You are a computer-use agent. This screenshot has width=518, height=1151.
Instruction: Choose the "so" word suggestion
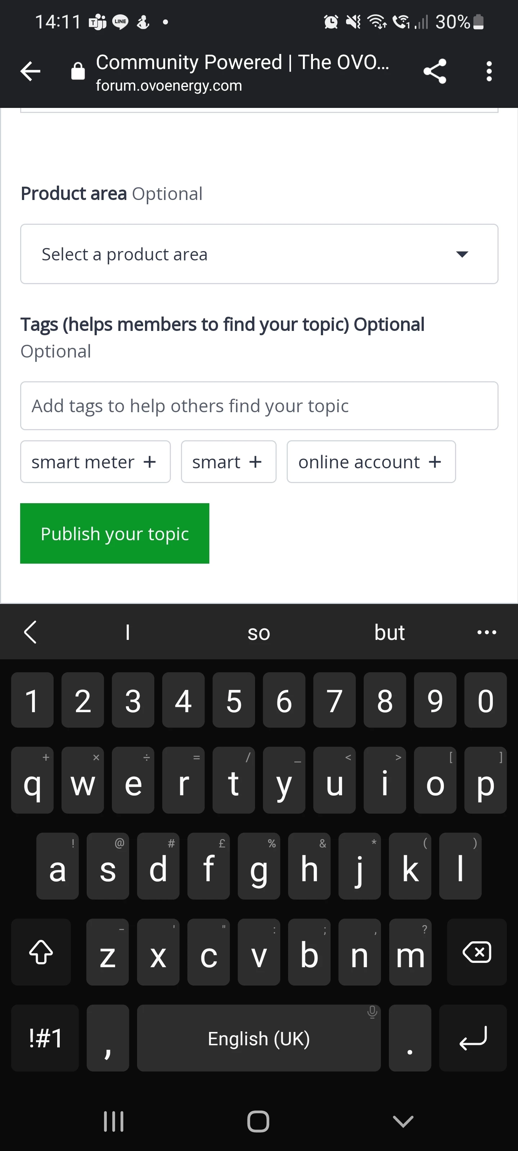pos(259,632)
